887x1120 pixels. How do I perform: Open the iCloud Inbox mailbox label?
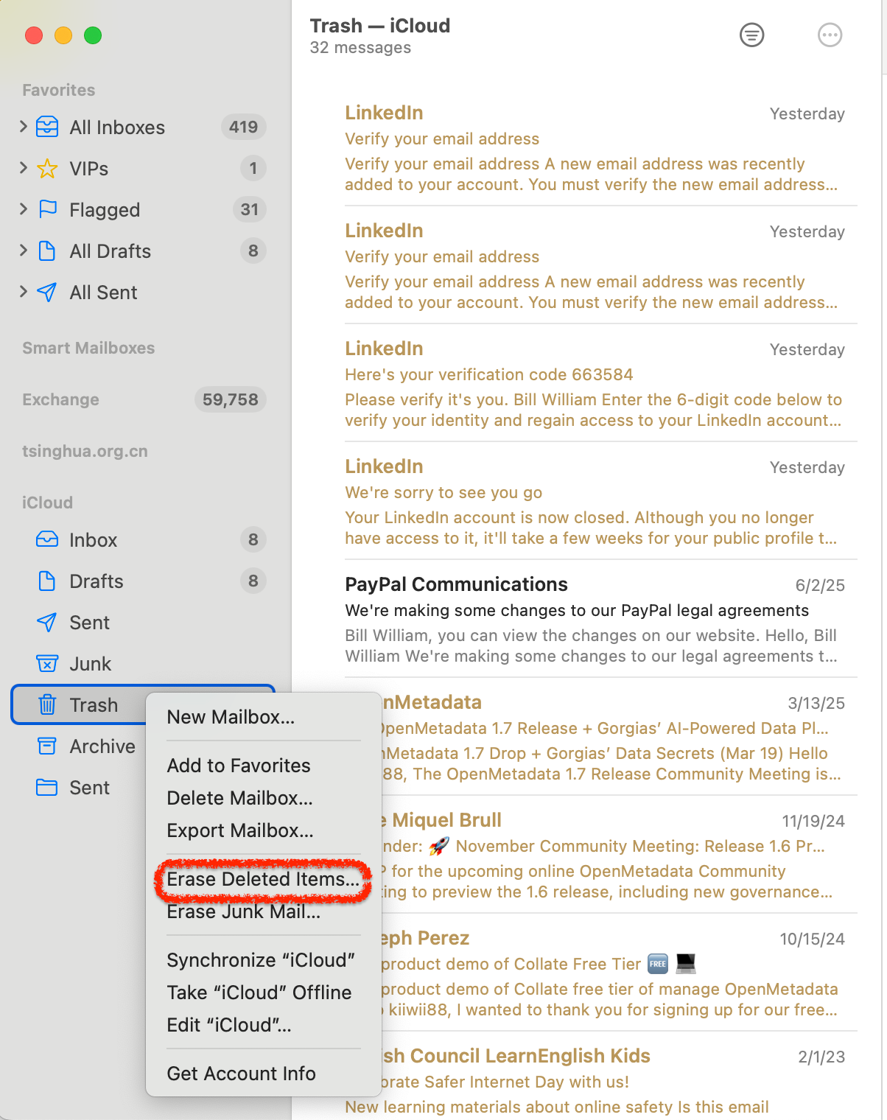[94, 540]
